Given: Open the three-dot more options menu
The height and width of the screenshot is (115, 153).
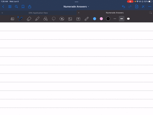Looking at the screenshot, I should (x=150, y=7).
